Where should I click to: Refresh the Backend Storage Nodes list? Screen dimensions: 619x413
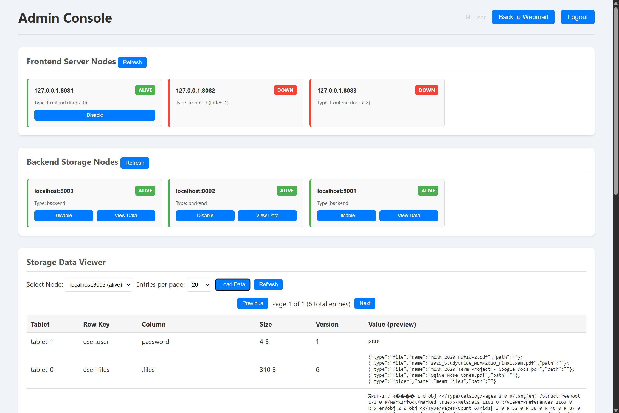pos(134,163)
